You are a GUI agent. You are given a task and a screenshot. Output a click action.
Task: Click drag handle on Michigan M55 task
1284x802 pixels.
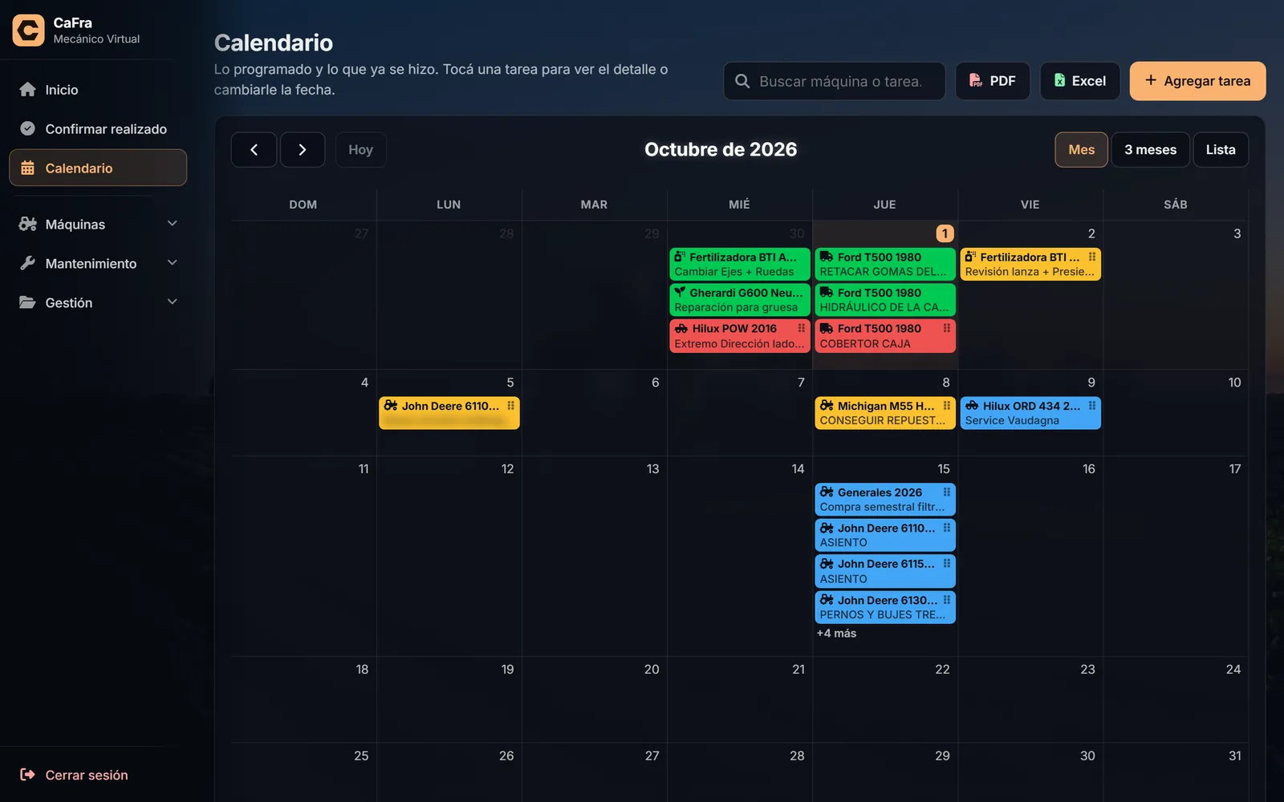click(947, 406)
